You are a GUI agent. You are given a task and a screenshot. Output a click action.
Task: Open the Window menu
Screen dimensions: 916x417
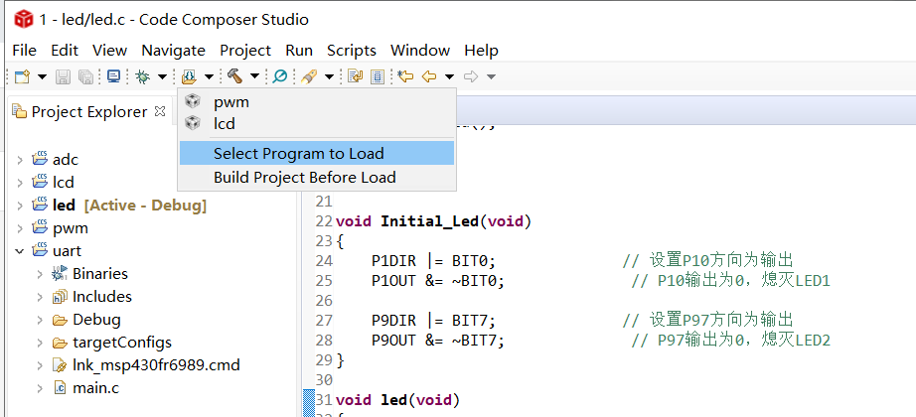(x=420, y=51)
